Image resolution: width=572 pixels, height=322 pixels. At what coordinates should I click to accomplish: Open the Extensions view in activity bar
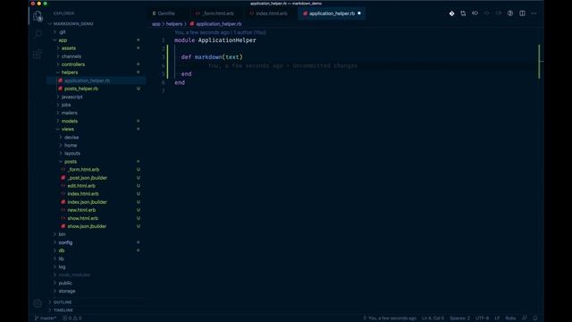[x=38, y=54]
